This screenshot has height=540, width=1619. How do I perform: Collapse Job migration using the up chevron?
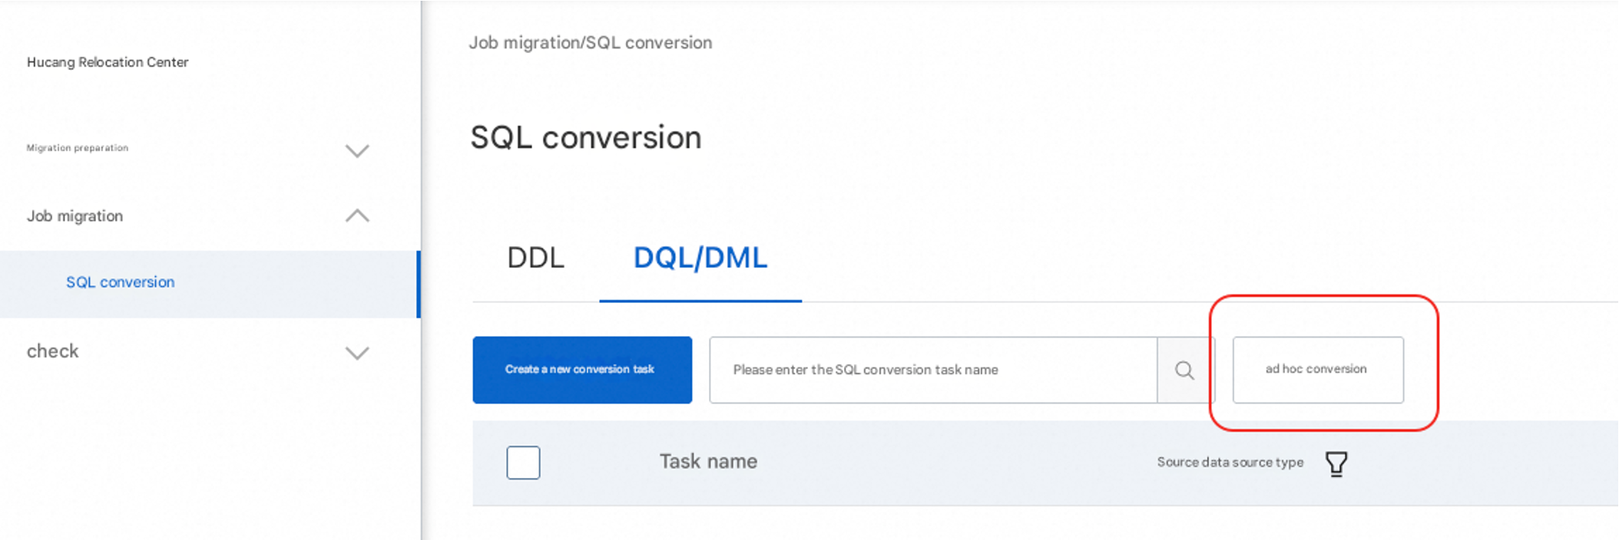(357, 216)
